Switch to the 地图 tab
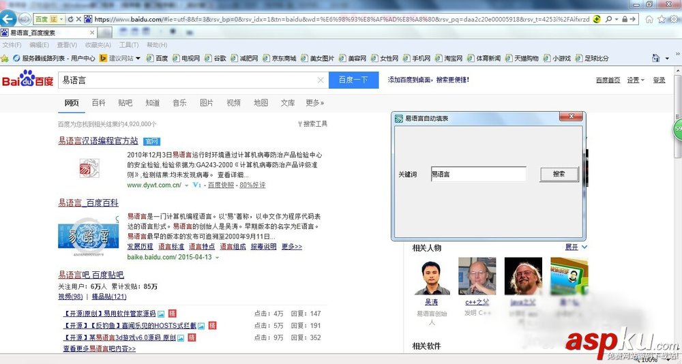 [261, 103]
